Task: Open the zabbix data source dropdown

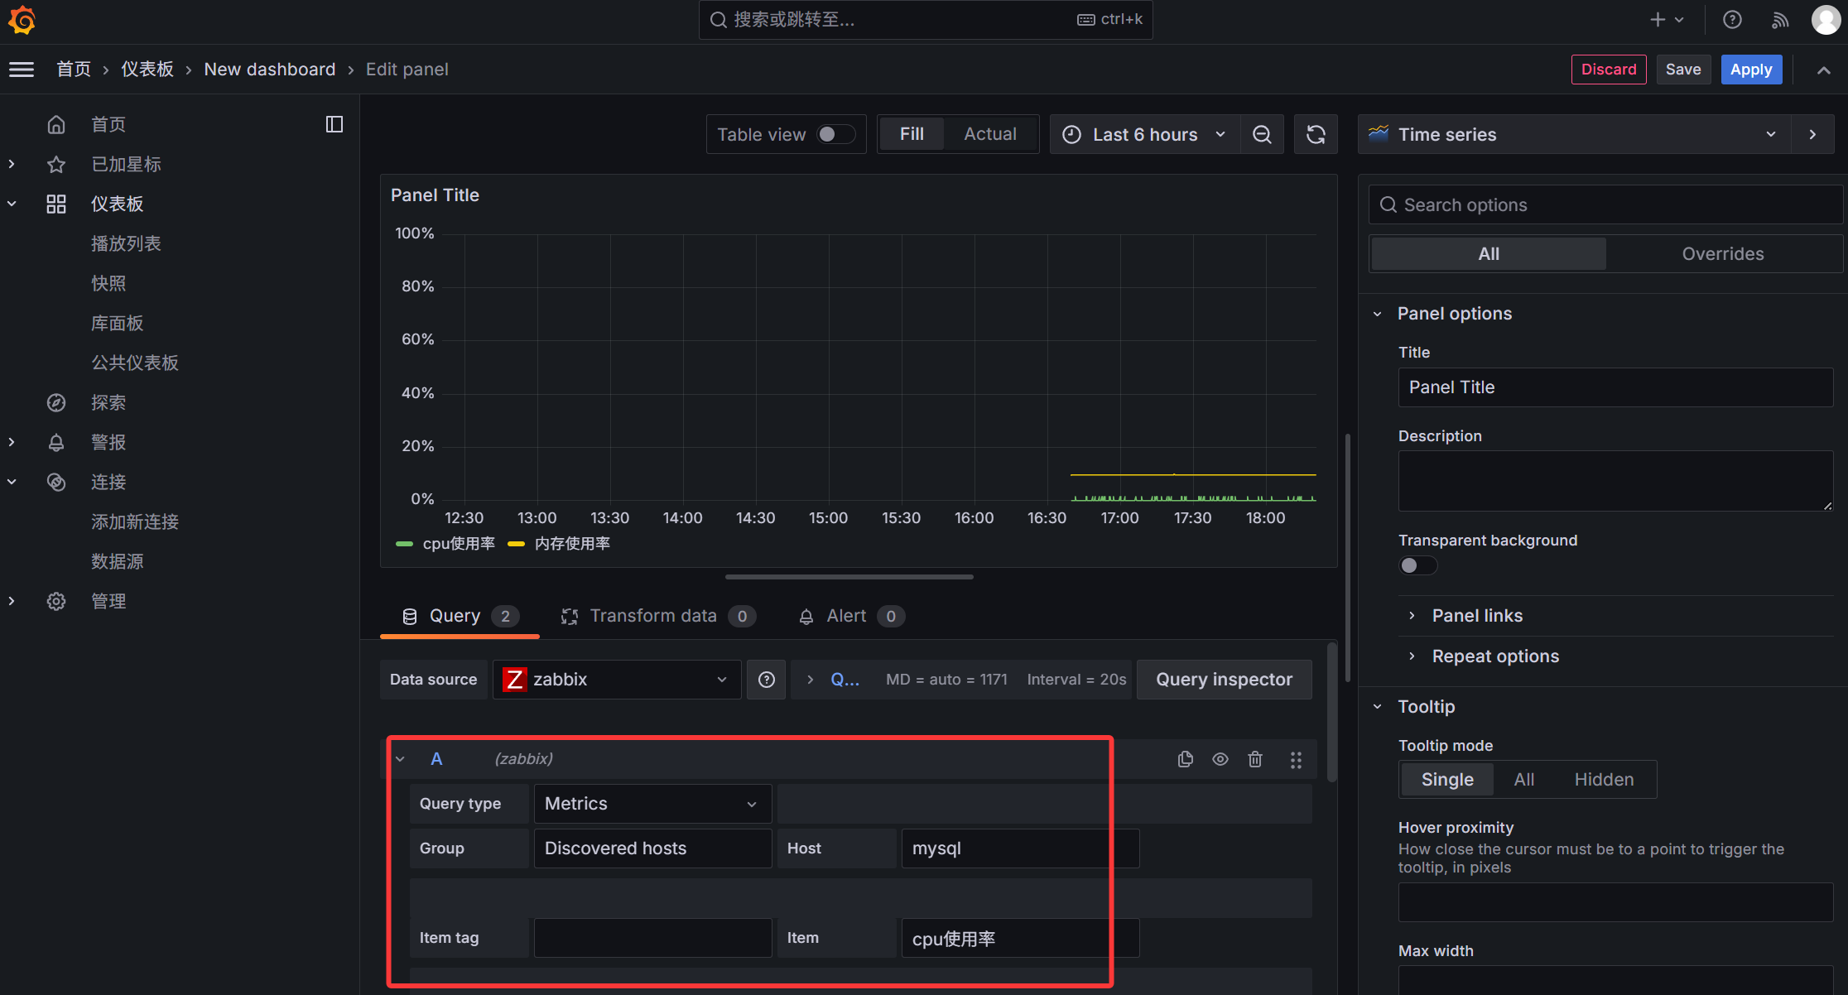Action: [617, 680]
